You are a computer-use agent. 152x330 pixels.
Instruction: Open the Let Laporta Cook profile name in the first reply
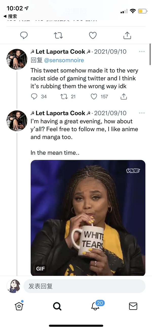tap(60, 52)
